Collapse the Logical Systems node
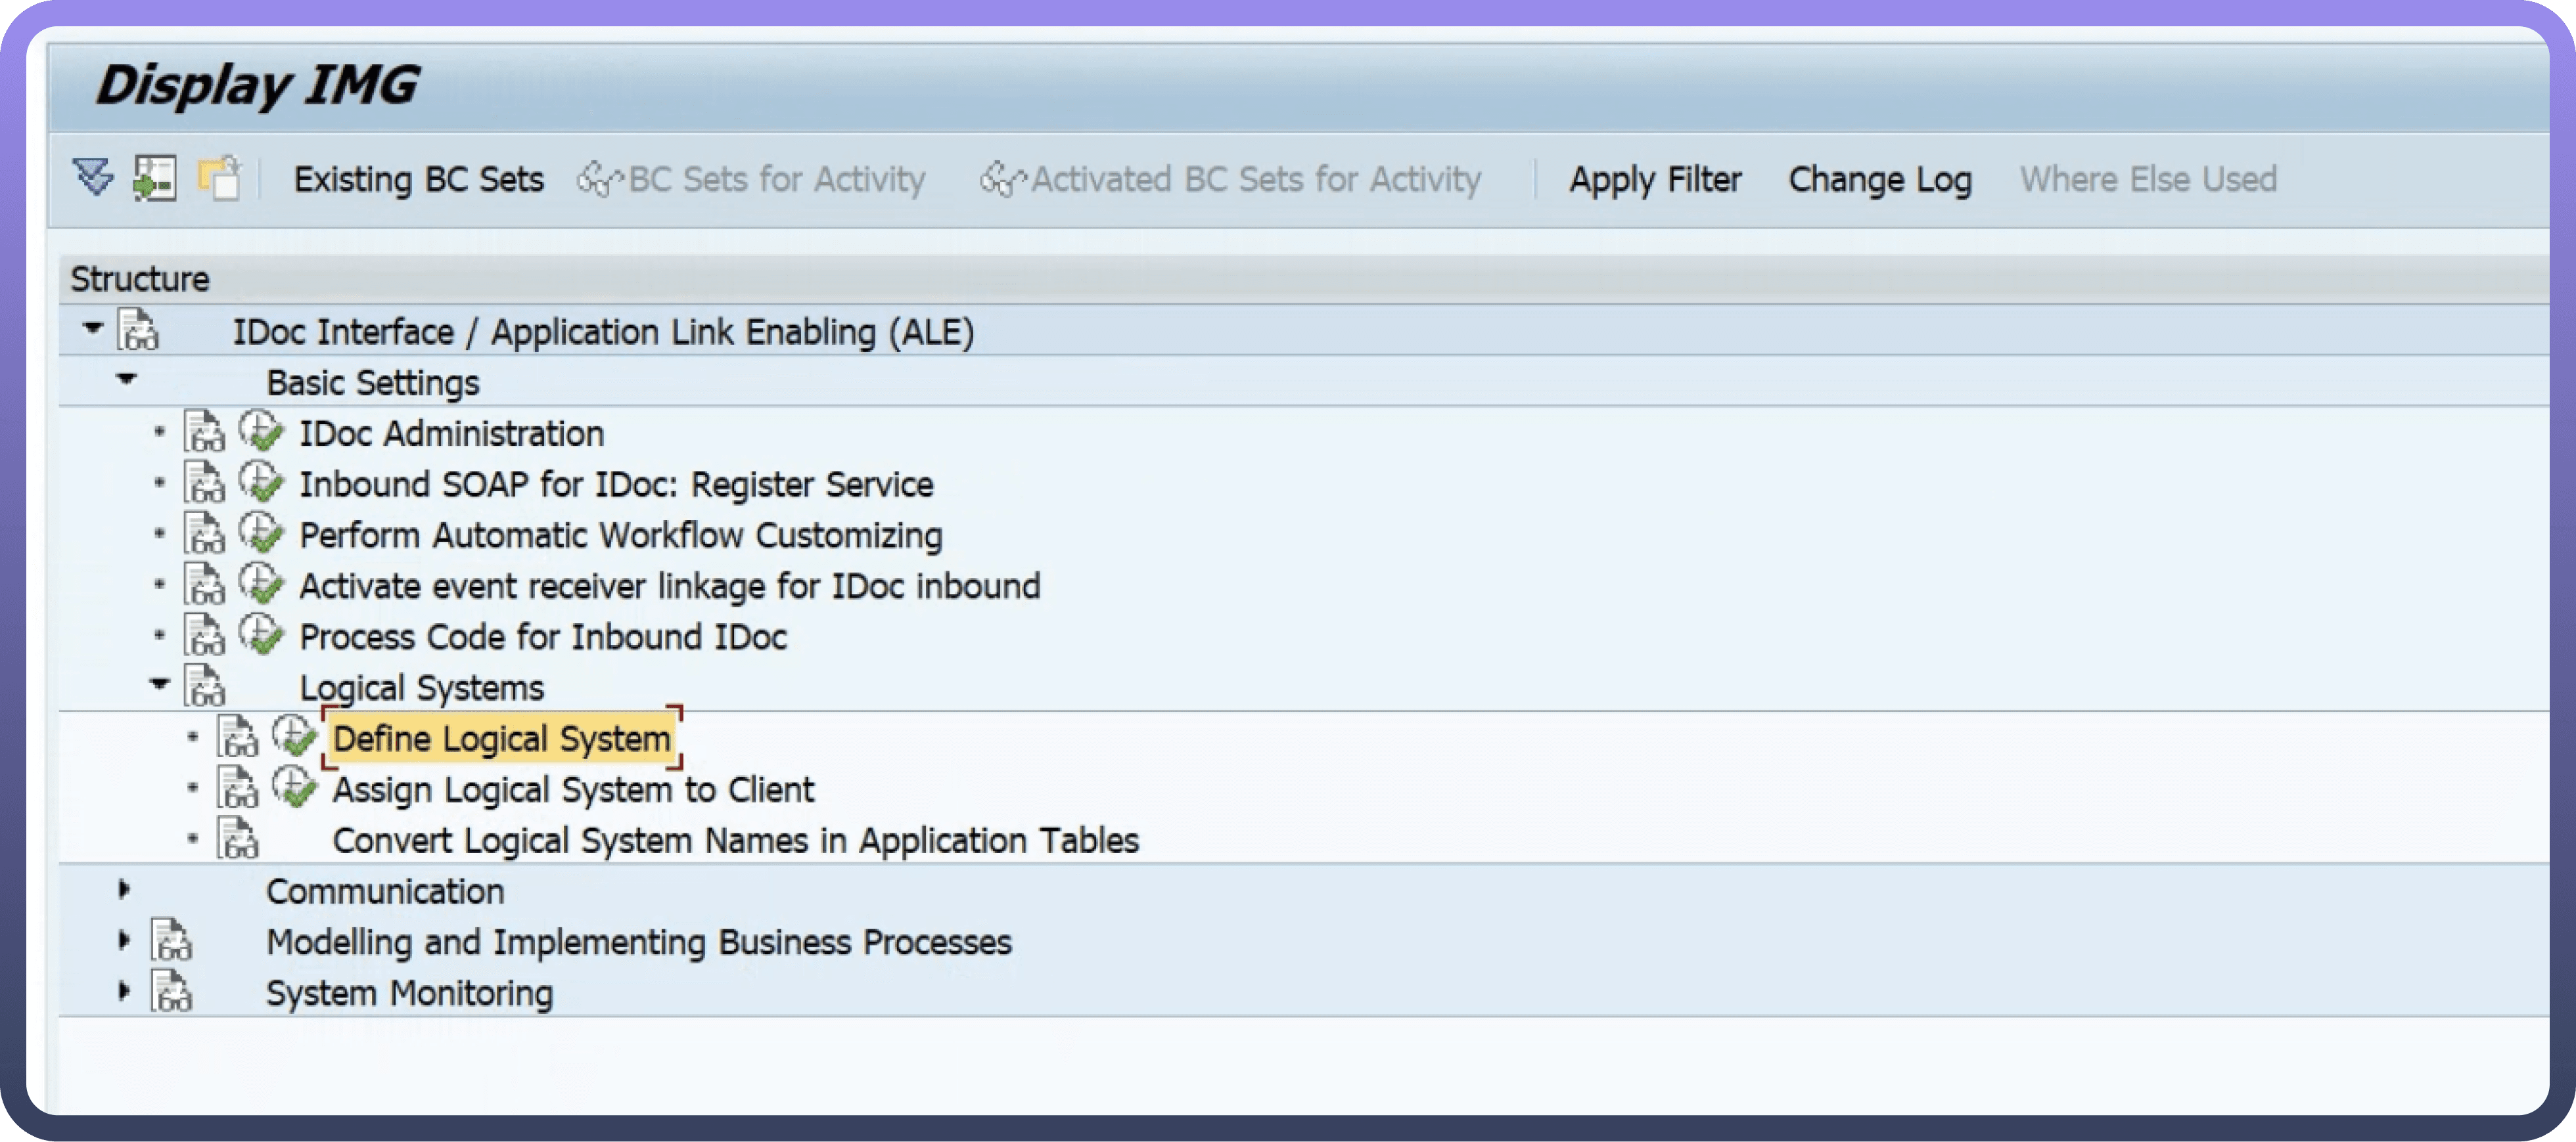 click(x=159, y=684)
